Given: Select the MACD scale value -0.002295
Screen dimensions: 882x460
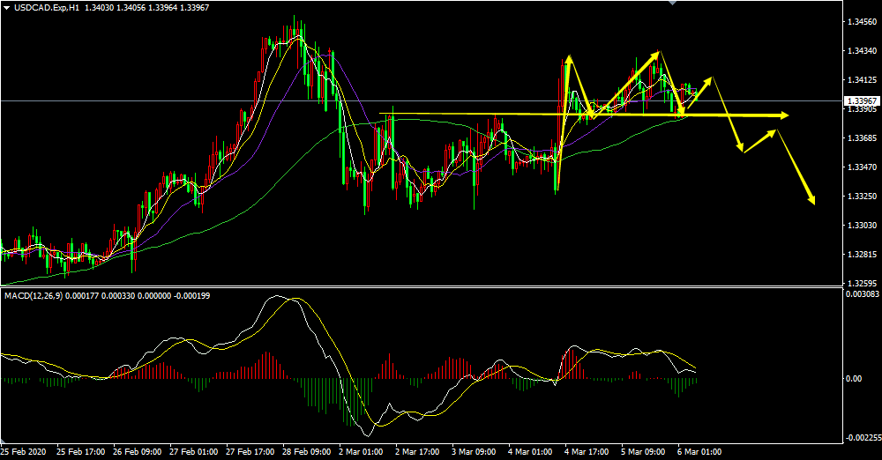Looking at the screenshot, I should point(862,437).
